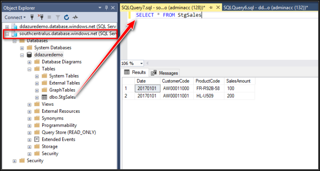Expand the Extended Events node

point(29,140)
